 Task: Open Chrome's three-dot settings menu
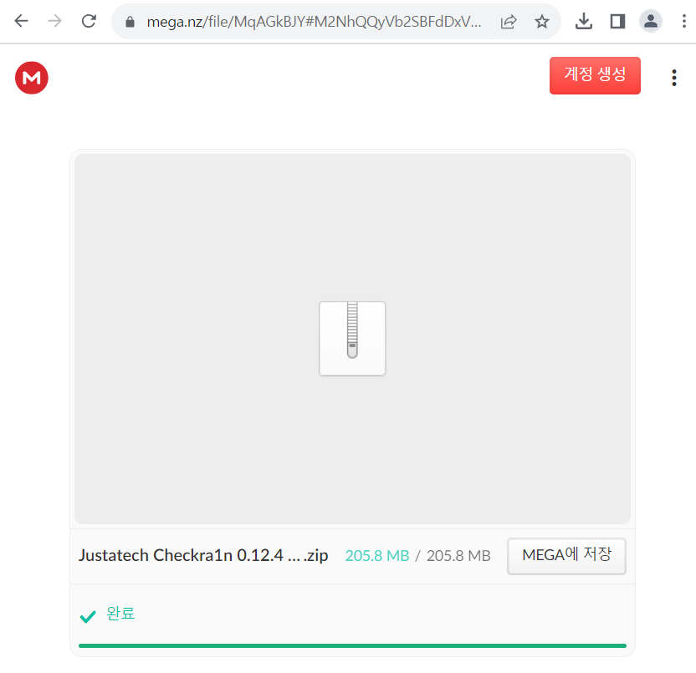[x=684, y=21]
